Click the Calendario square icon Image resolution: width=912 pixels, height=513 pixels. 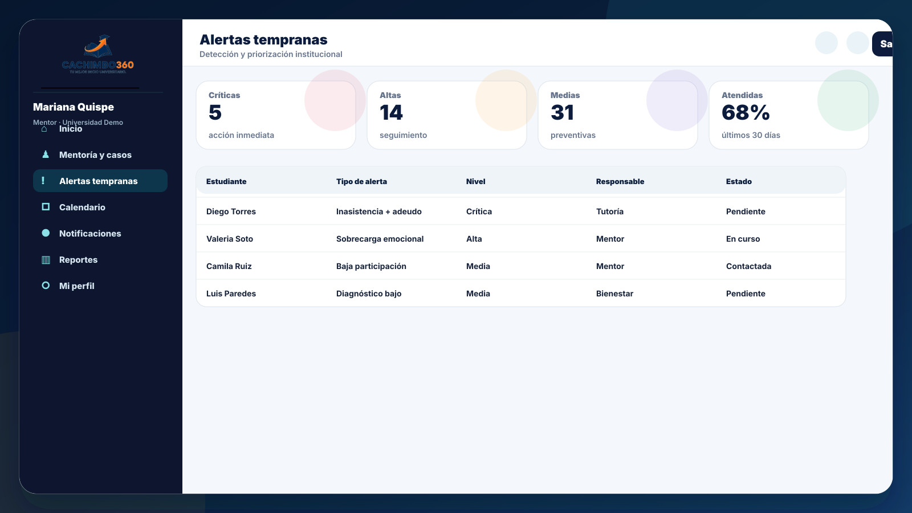coord(46,207)
